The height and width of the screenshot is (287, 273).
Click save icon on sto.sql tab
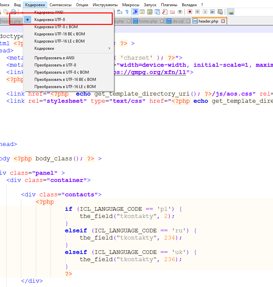click(x=169, y=21)
